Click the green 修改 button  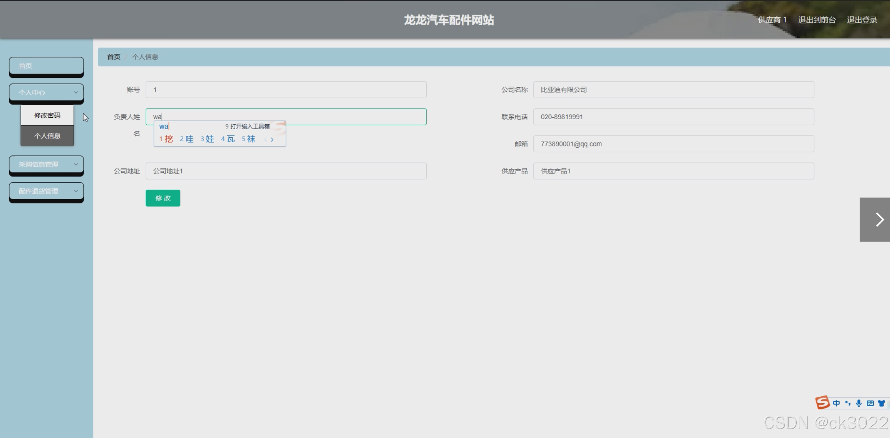point(163,198)
